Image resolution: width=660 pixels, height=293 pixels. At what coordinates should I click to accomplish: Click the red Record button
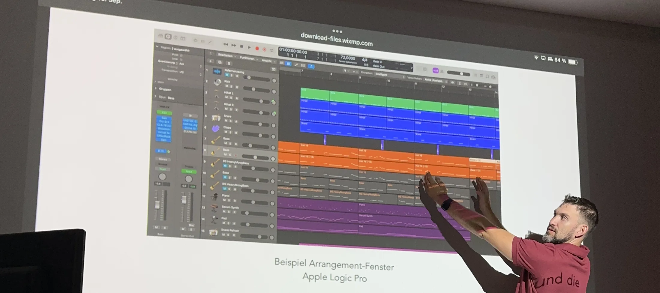point(257,48)
